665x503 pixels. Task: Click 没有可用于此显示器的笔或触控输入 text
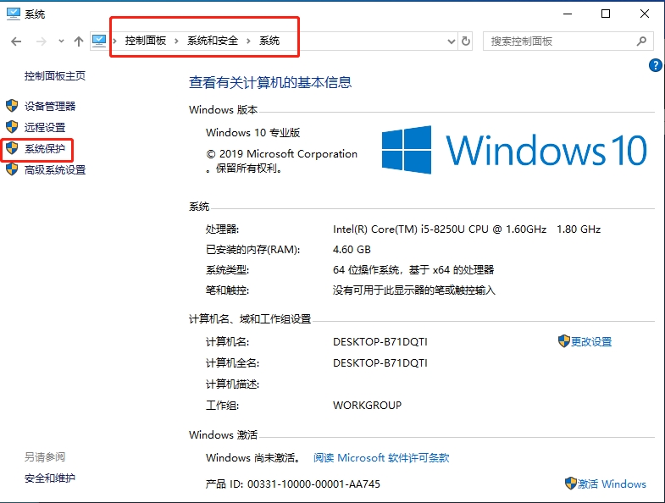pos(414,290)
